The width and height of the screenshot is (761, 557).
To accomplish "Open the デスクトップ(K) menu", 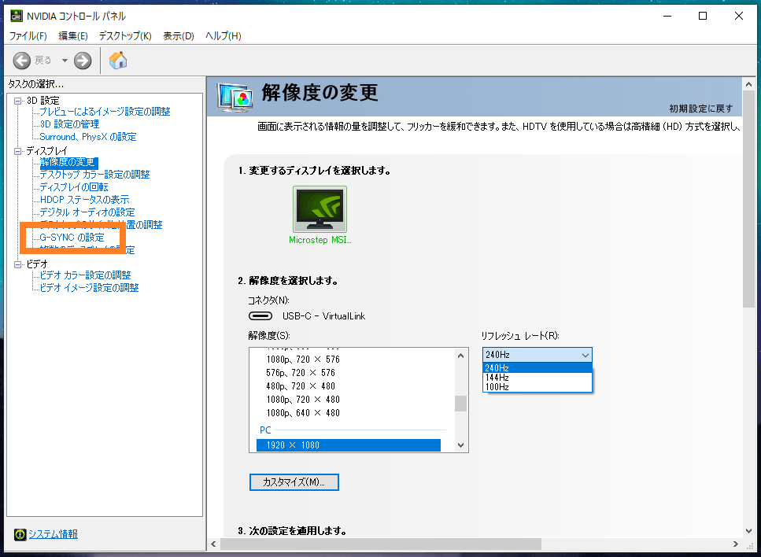I will 125,36.
